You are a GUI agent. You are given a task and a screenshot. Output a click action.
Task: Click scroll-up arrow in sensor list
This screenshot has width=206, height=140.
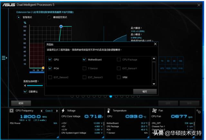pos(154,59)
